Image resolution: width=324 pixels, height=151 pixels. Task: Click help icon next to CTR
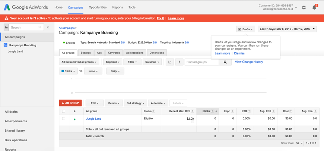coord(249,111)
